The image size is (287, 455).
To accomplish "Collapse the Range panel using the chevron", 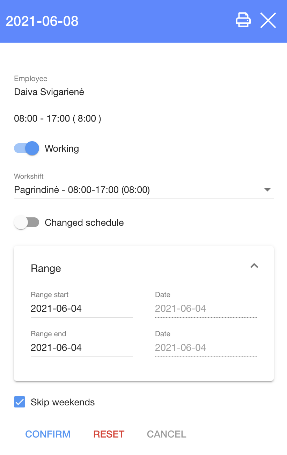I will (x=254, y=266).
